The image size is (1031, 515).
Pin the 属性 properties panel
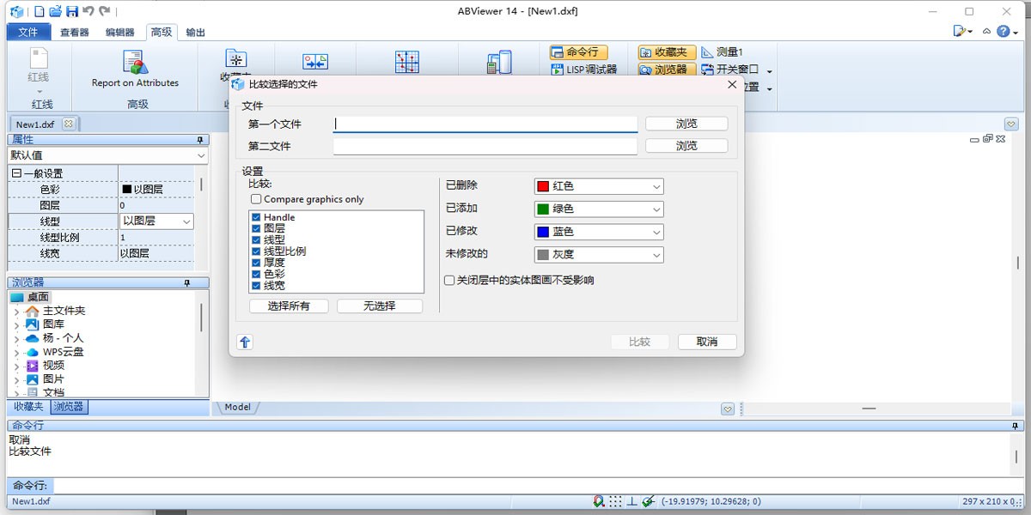tap(200, 139)
